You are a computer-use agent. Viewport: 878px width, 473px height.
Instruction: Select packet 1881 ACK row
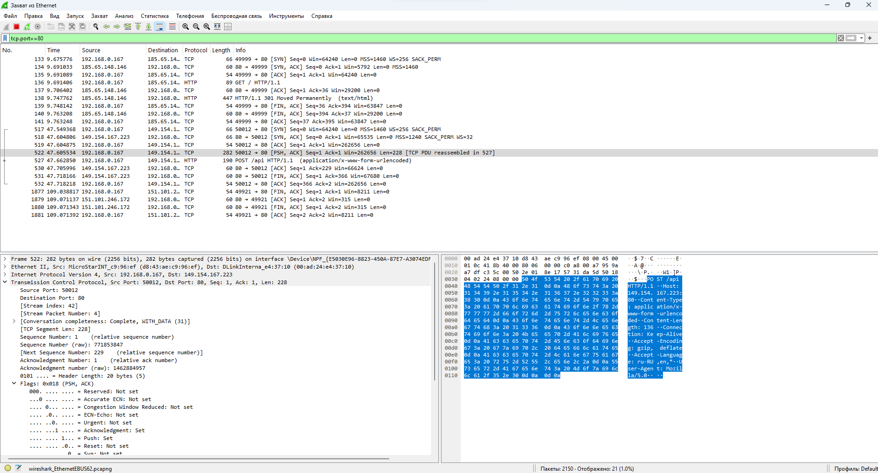(439, 215)
